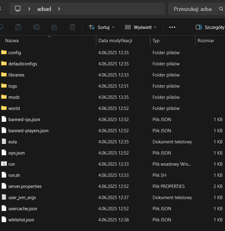Click Plik PROPERTIES type text
225x231 pixels.
168,186
